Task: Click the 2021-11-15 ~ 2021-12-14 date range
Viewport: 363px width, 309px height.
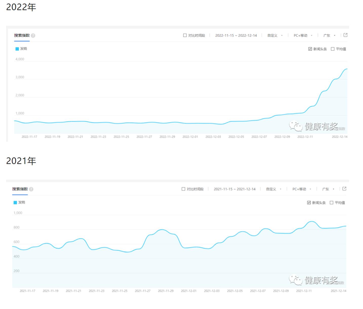Action: (x=235, y=189)
